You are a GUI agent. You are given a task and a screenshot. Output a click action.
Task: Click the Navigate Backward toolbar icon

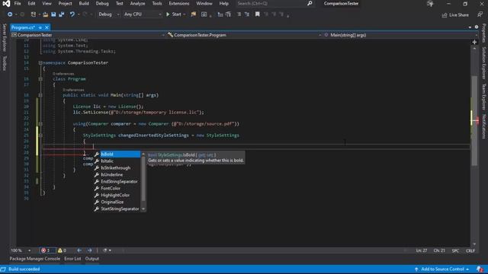point(10,14)
